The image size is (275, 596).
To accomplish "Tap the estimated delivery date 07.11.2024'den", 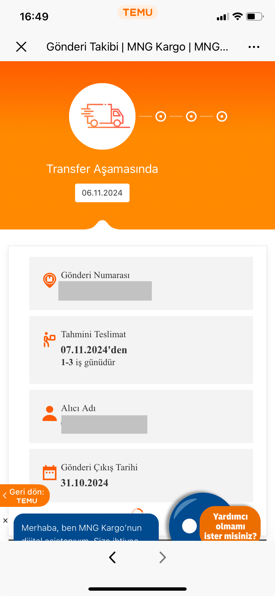I will point(94,350).
